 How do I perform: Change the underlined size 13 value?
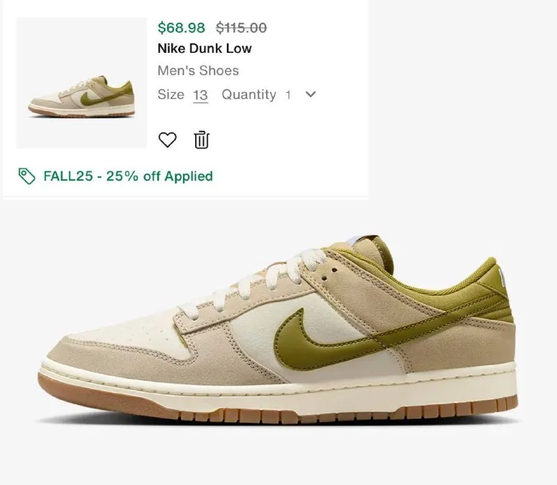click(x=201, y=95)
